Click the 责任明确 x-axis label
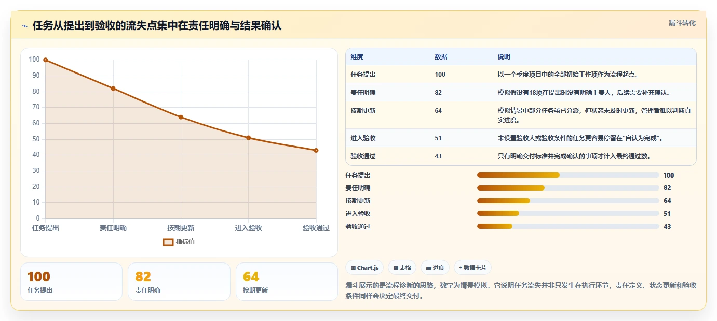Image resolution: width=717 pixels, height=321 pixels. [113, 228]
